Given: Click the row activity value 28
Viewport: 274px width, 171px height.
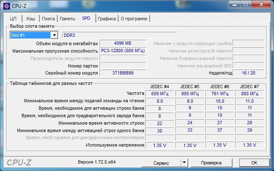Looking at the screenshot, I should [250, 123].
